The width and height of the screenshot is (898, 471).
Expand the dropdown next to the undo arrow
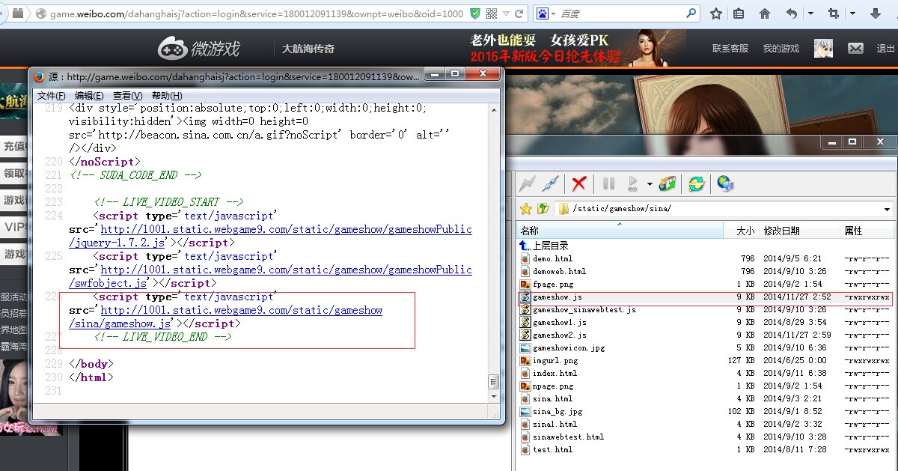810,13
